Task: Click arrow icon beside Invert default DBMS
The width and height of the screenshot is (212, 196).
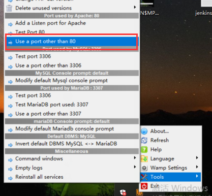Action: tap(10, 145)
